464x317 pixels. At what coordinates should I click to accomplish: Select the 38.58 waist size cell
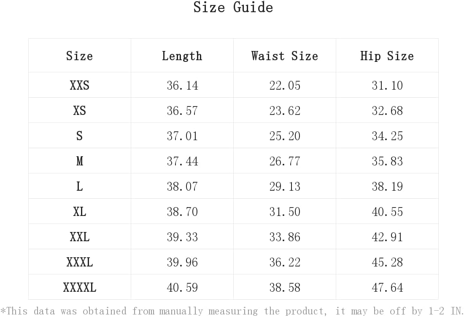point(285,288)
